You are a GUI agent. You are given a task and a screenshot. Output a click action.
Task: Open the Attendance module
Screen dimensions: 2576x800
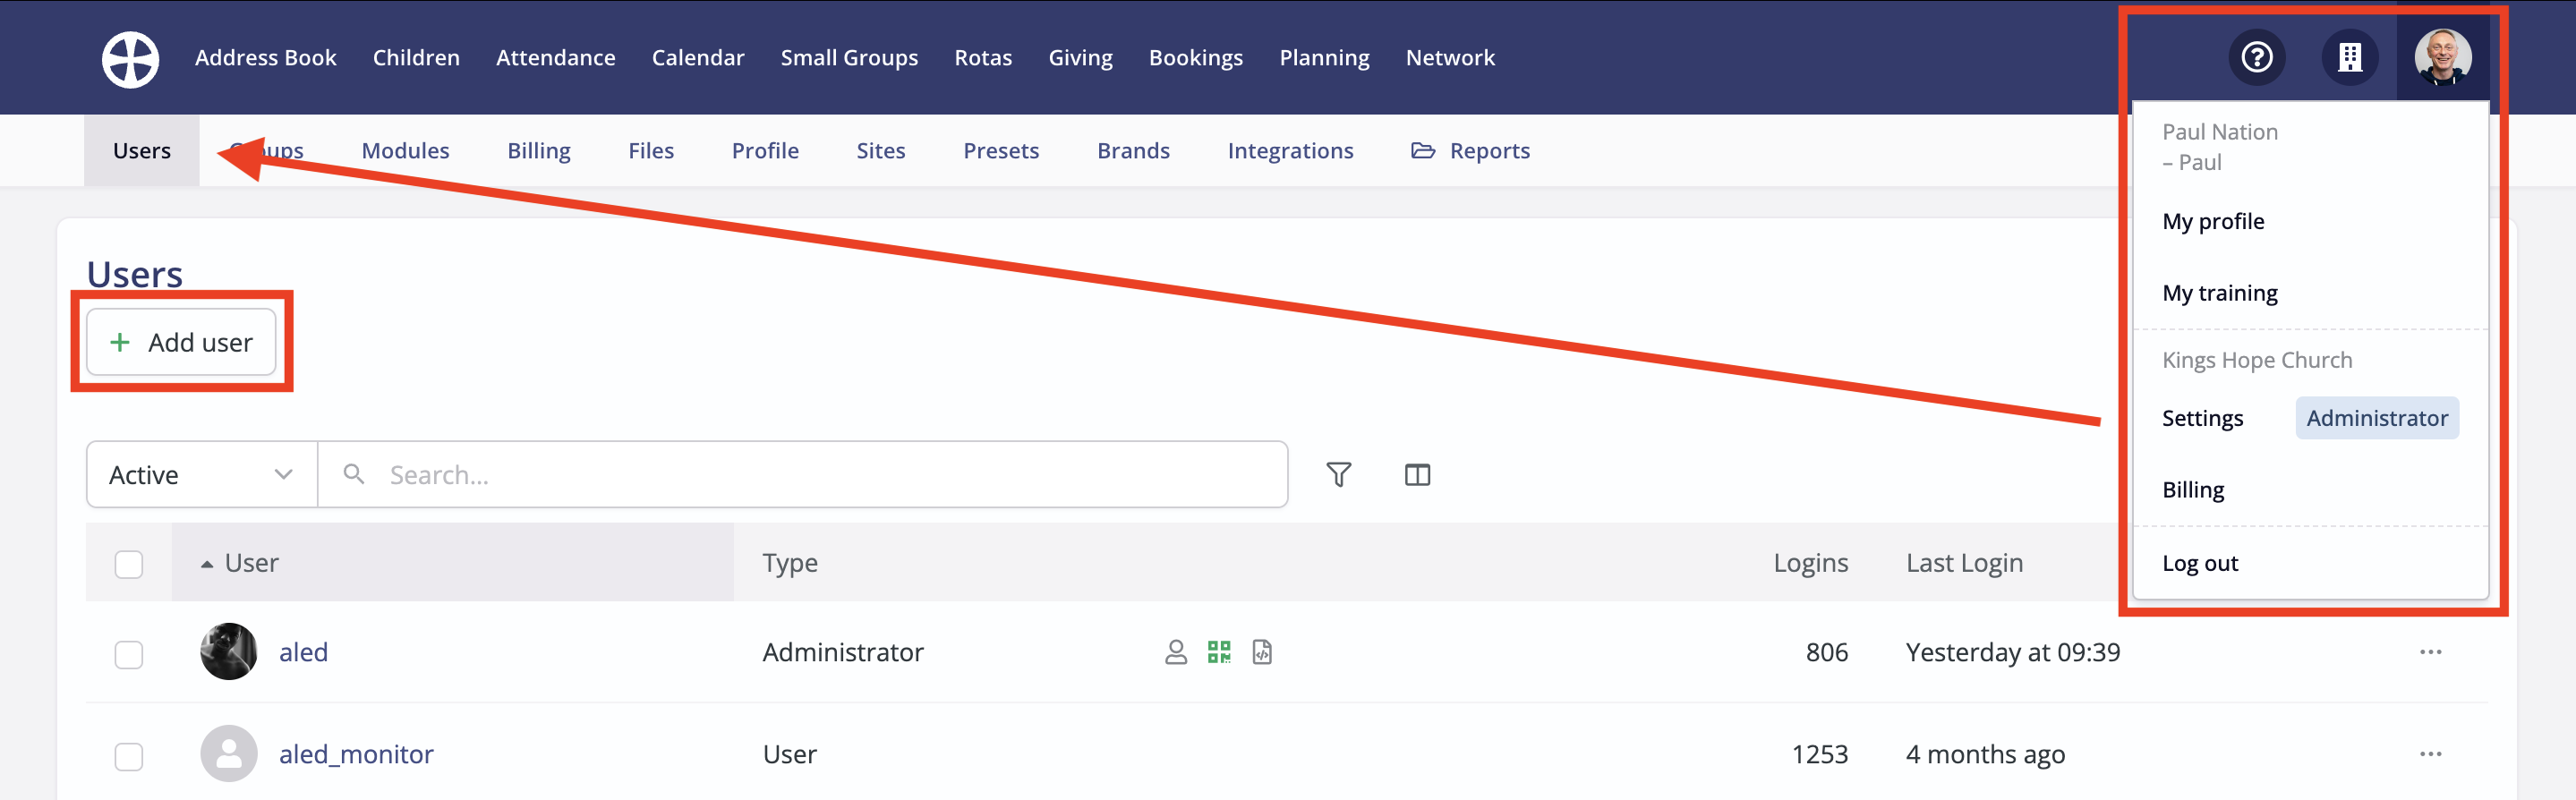(555, 58)
